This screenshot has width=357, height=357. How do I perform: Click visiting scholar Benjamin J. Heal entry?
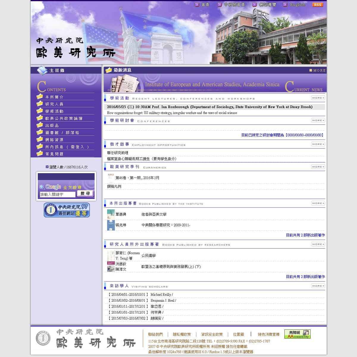142,301
